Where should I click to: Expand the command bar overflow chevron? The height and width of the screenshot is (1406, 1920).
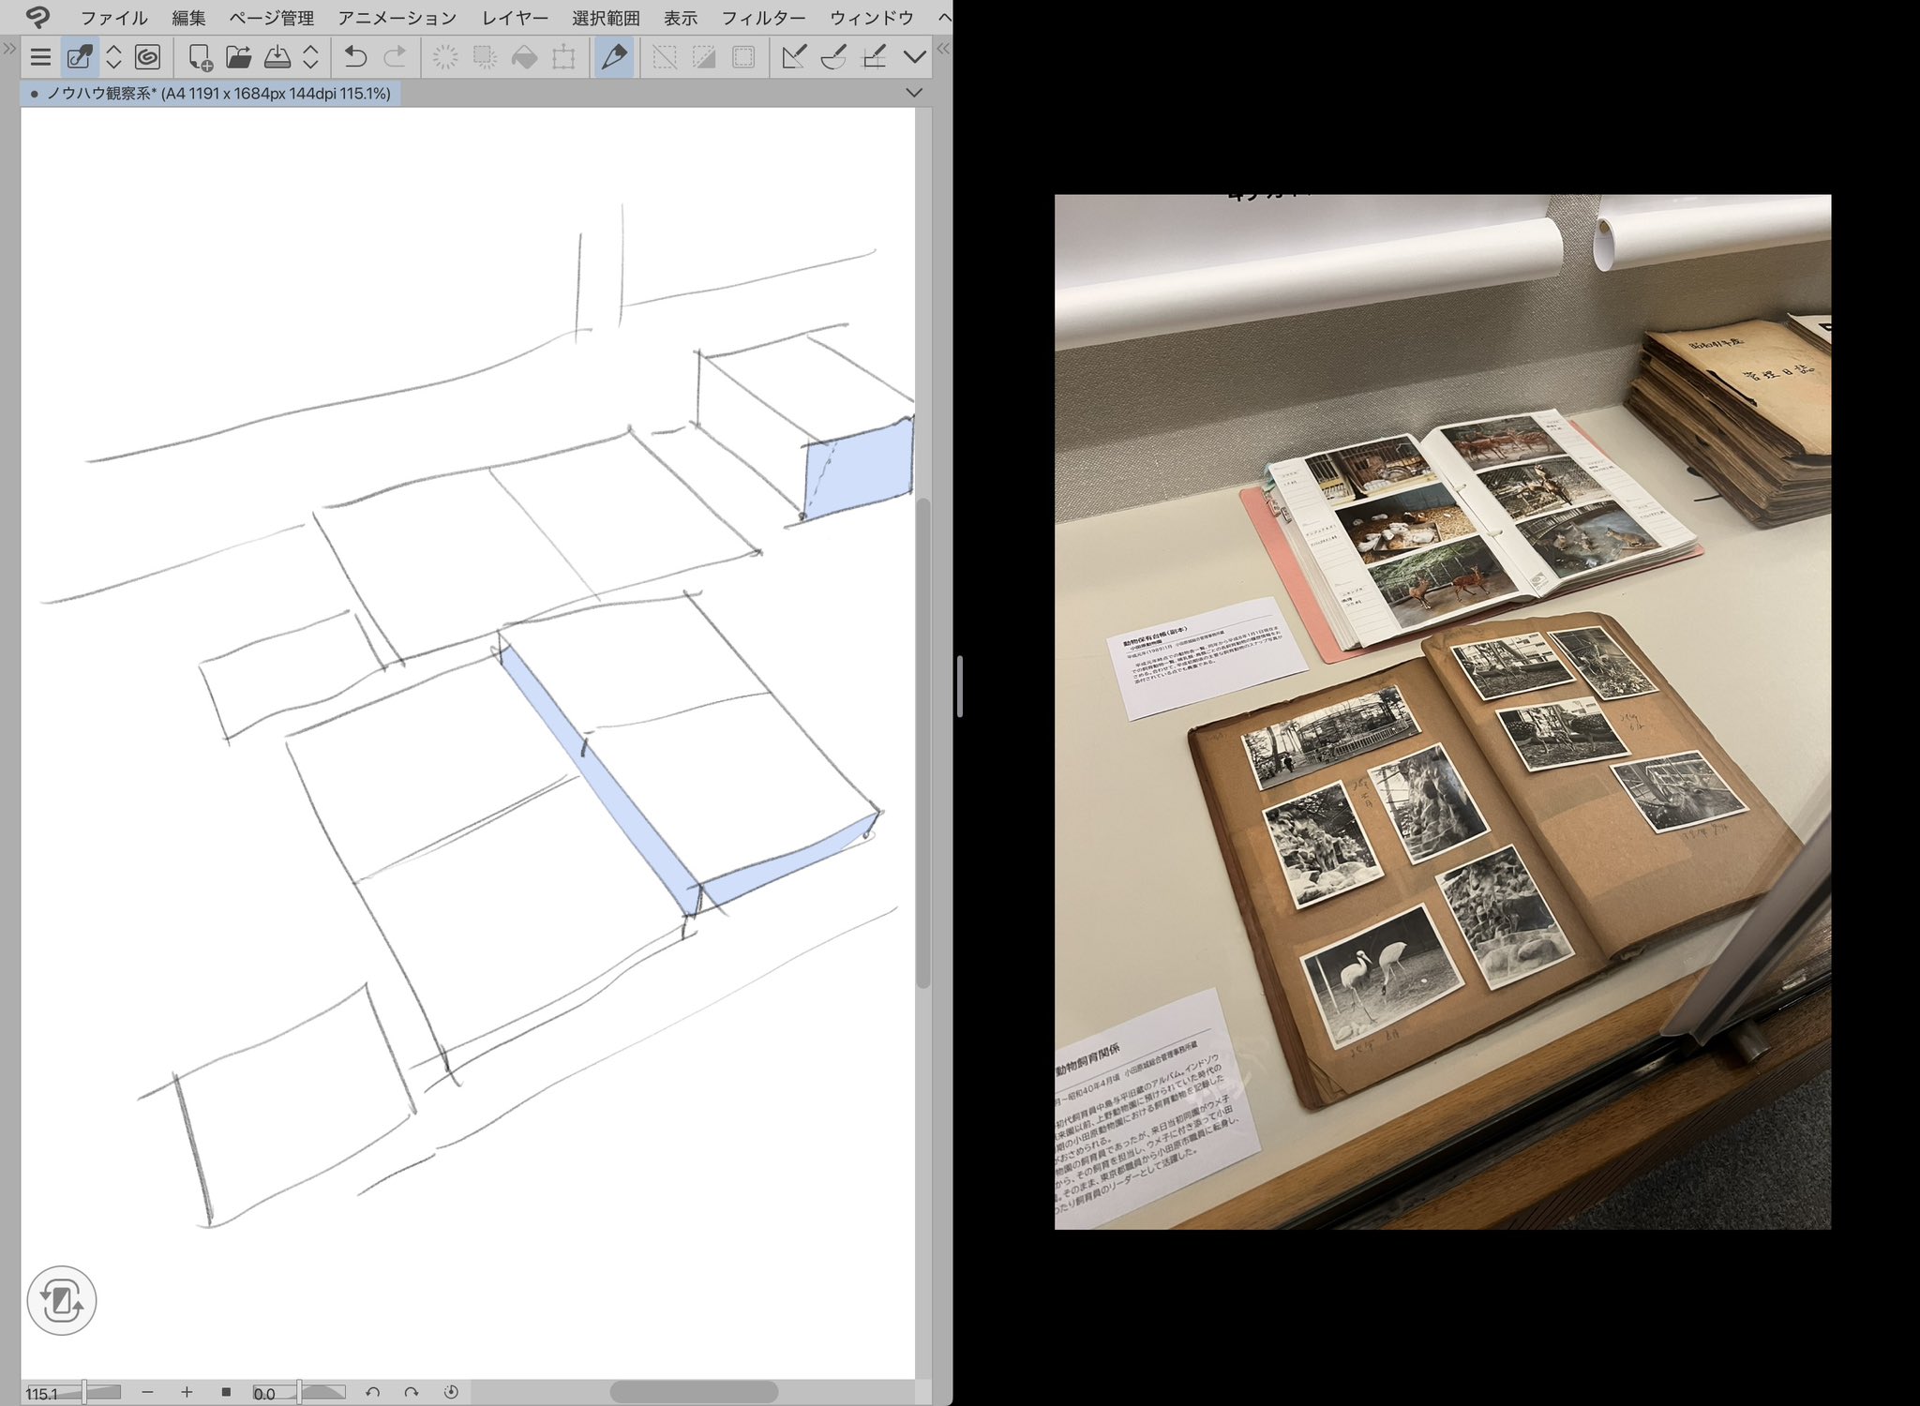pyautogui.click(x=914, y=58)
